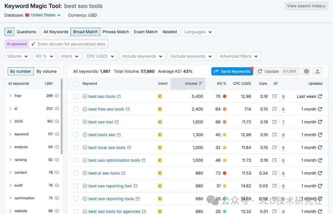
Task: Refresh the 'best tools seo' row
Action: coord(320,135)
